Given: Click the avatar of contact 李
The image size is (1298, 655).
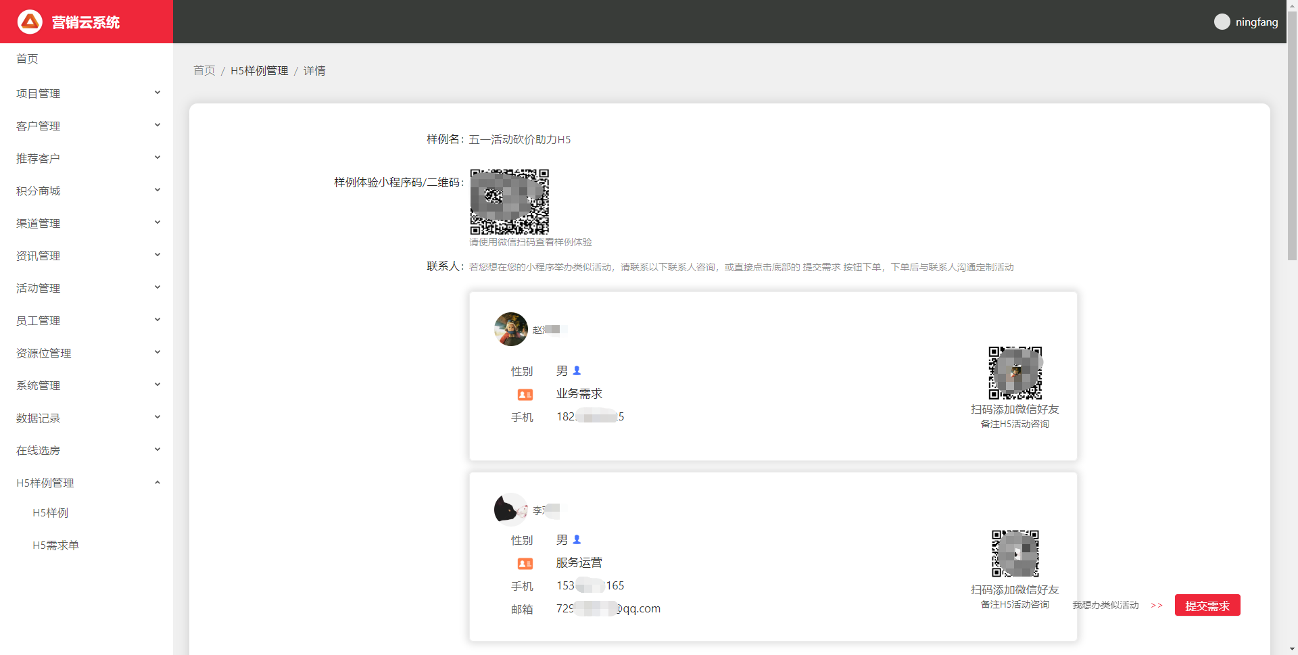Looking at the screenshot, I should (x=511, y=510).
